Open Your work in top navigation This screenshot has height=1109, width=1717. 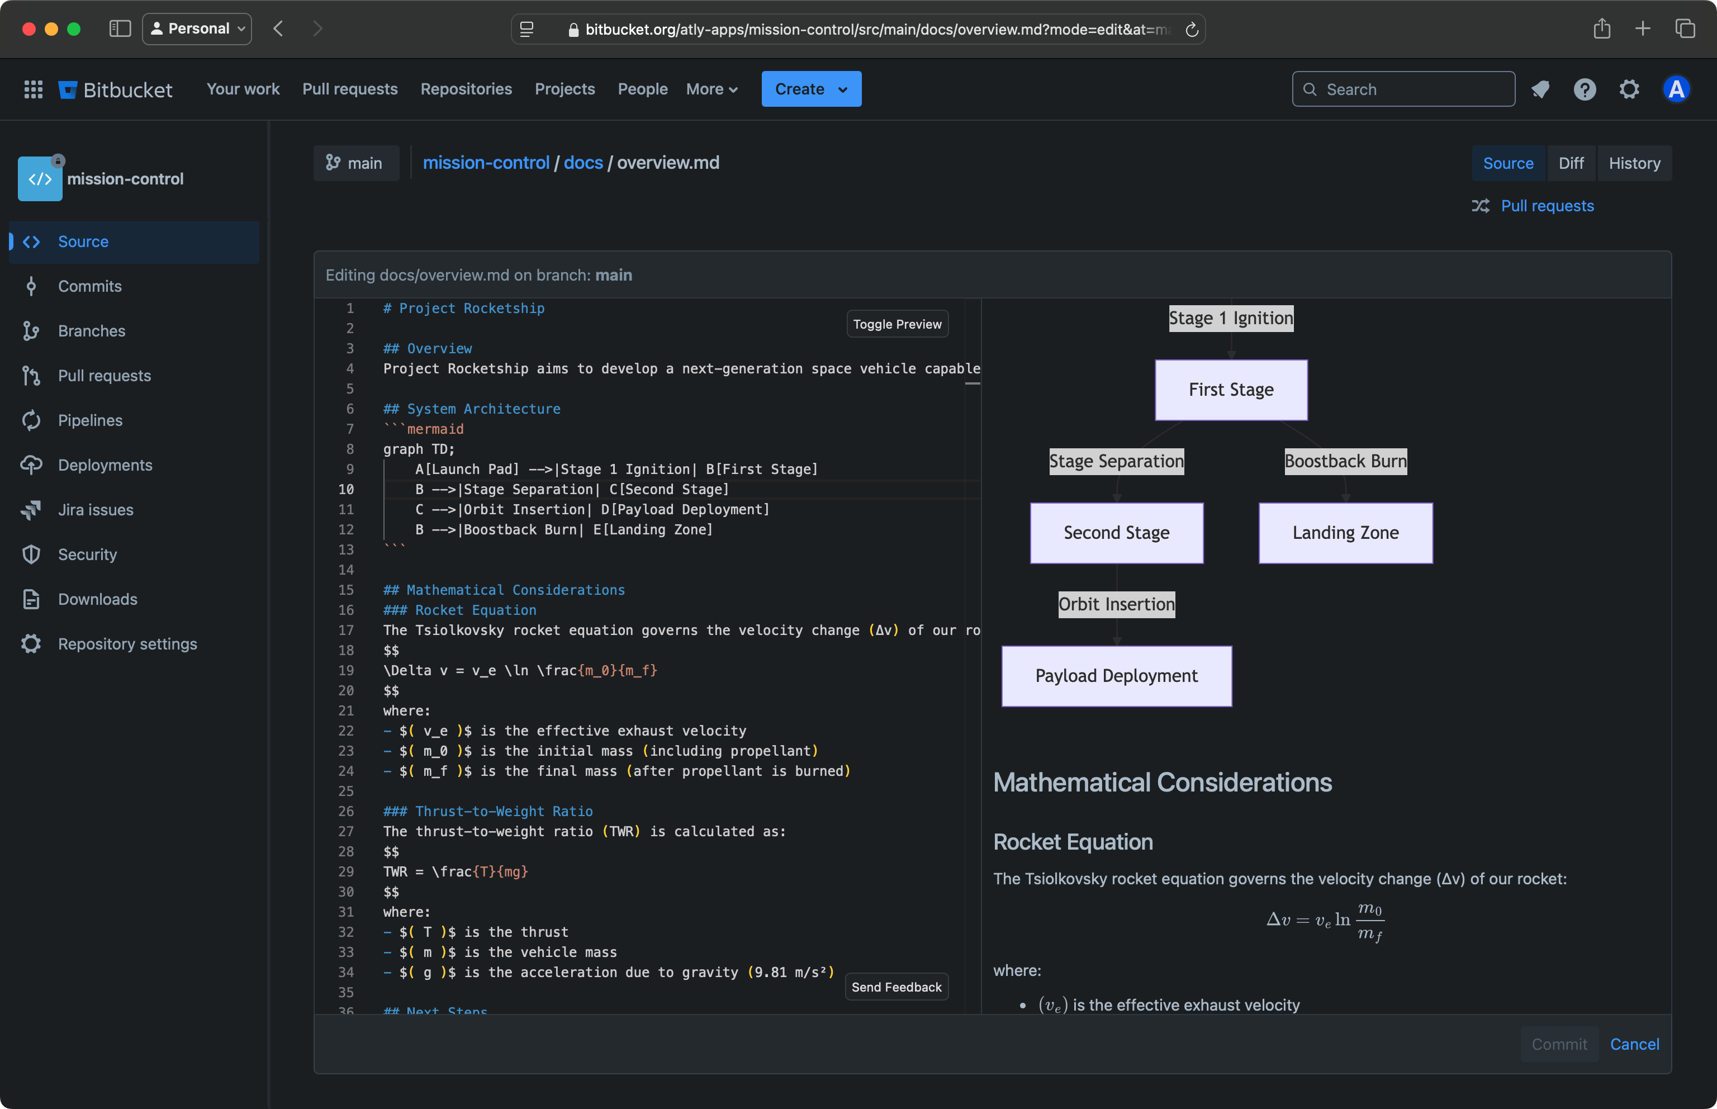(x=243, y=89)
